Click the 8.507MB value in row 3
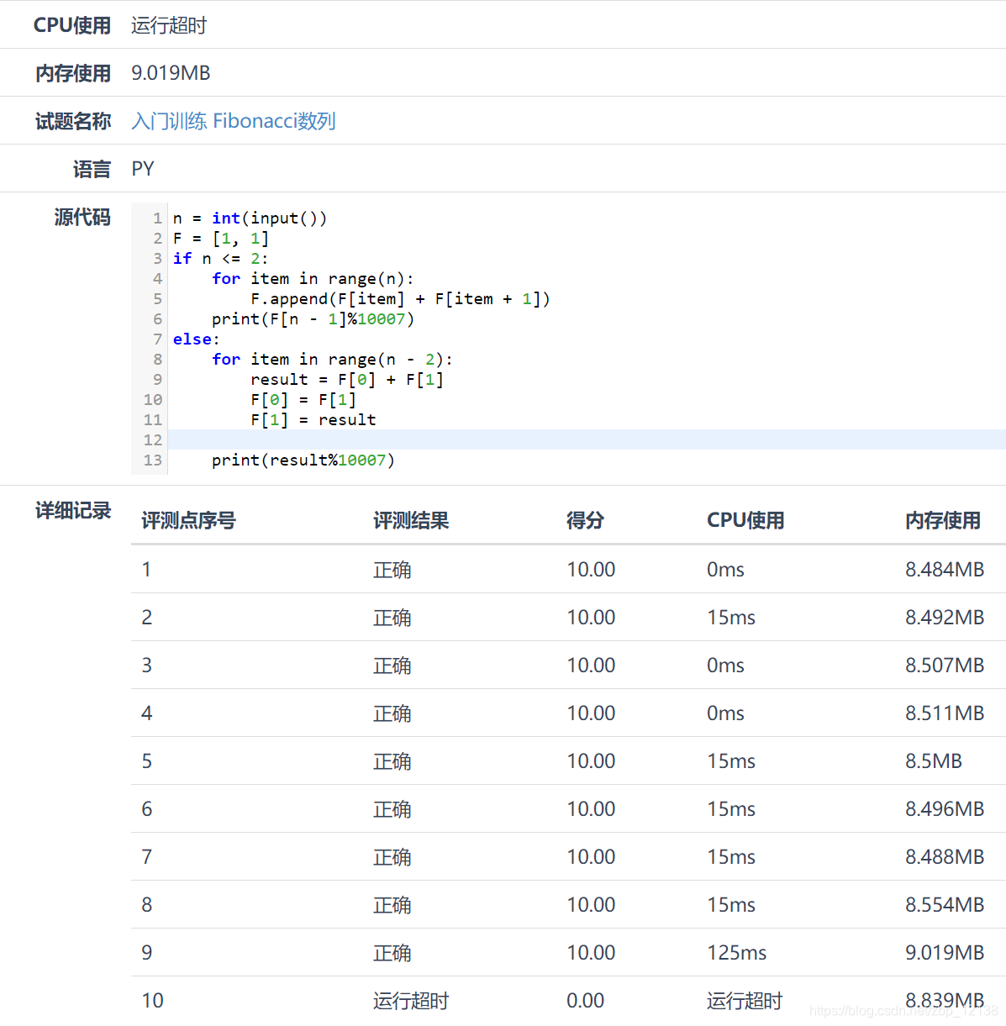 945,666
